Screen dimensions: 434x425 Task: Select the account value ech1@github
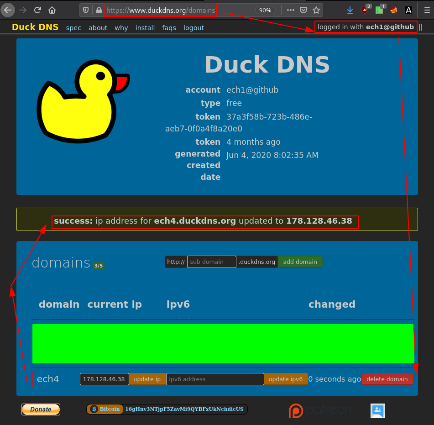tap(252, 90)
